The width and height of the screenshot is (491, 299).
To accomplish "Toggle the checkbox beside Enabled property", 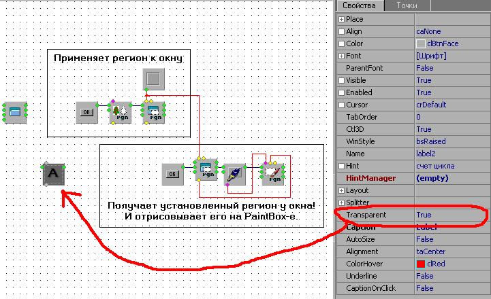I will 341,92.
